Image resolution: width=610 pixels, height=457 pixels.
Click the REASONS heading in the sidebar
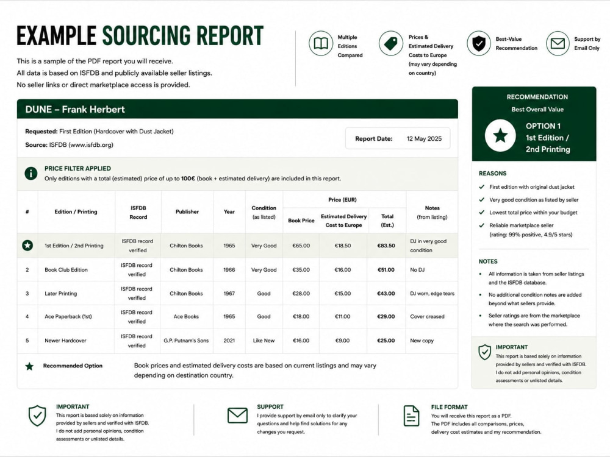pos(492,173)
